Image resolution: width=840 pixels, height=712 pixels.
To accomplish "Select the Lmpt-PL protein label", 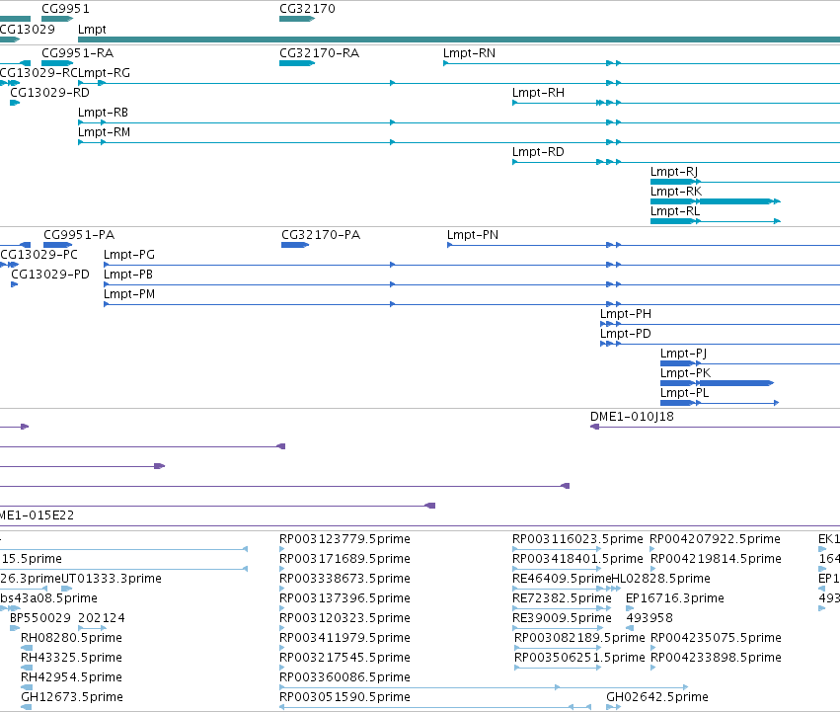I will (684, 393).
